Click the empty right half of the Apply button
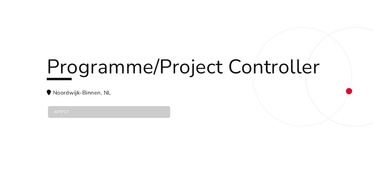The height and width of the screenshot is (196, 374). [x=139, y=112]
